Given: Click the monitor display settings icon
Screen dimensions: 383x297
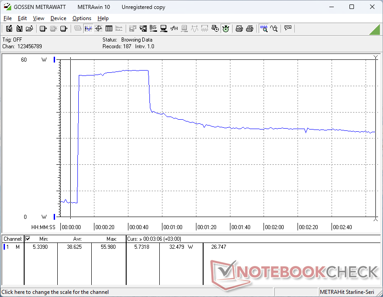Looking at the screenshot, I should coord(164,29).
